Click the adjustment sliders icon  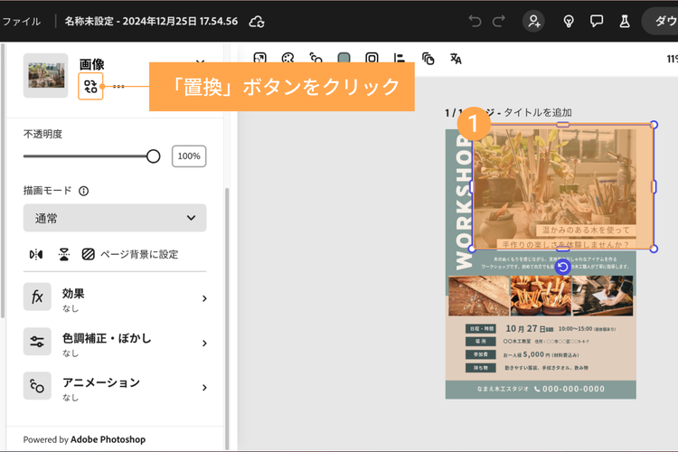(x=37, y=342)
